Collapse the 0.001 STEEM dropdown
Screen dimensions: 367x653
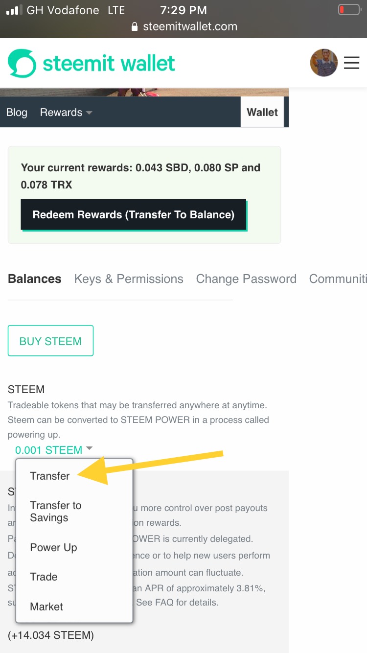[x=89, y=449]
